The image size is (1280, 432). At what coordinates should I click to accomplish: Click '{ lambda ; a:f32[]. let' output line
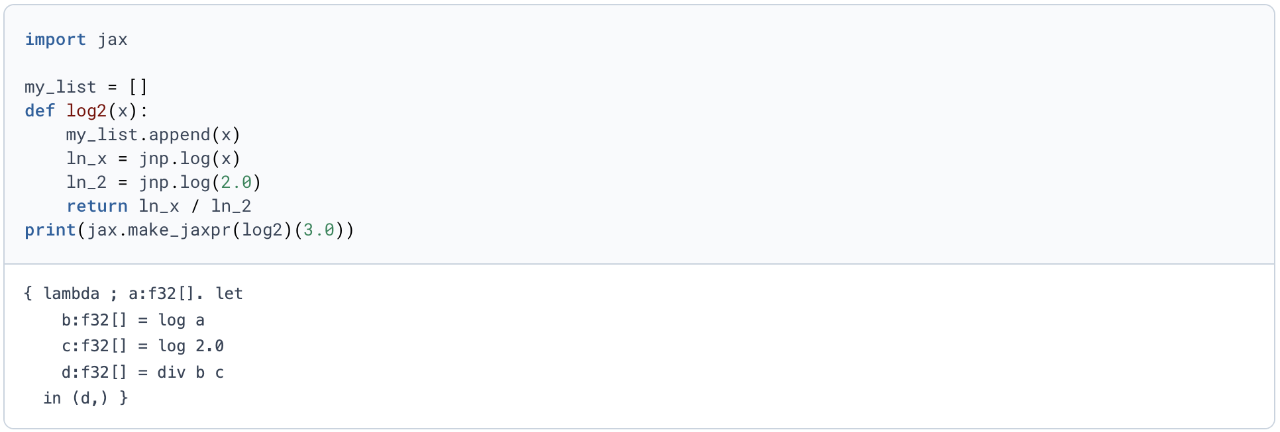click(133, 294)
